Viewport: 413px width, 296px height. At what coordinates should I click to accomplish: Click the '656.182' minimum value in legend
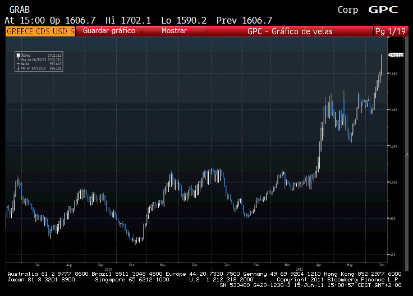(x=56, y=68)
